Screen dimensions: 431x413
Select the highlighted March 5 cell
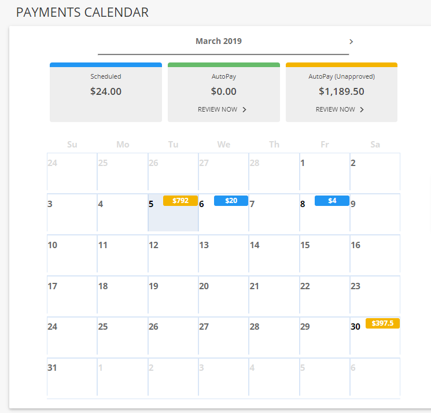point(173,213)
